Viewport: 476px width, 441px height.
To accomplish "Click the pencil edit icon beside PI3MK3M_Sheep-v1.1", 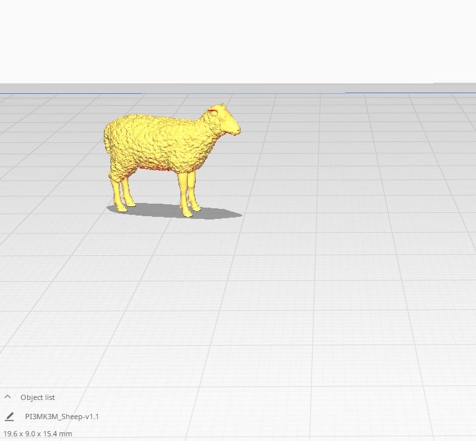I will tap(9, 417).
